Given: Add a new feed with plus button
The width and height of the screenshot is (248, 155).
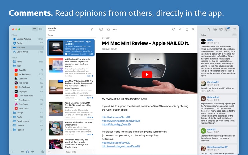Looking at the screenshot, I should [x=12, y=152].
